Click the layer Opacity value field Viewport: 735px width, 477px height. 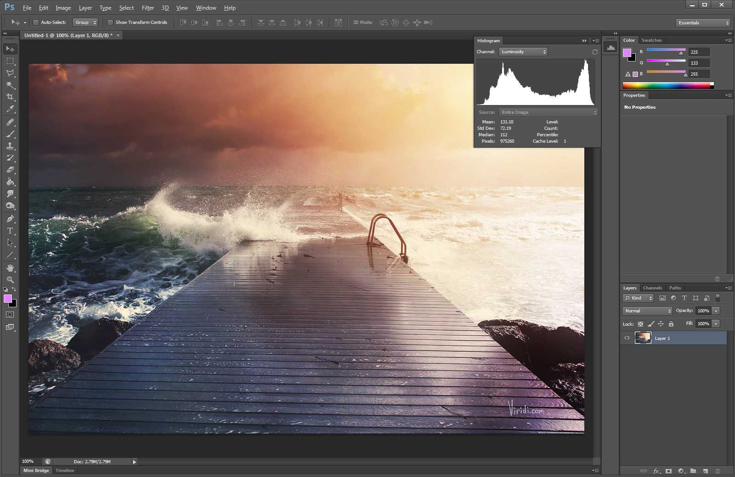click(703, 311)
